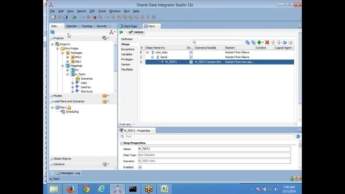Select Scheduling under Plan1
Image resolution: width=345 pixels, height=194 pixels.
coord(72,112)
